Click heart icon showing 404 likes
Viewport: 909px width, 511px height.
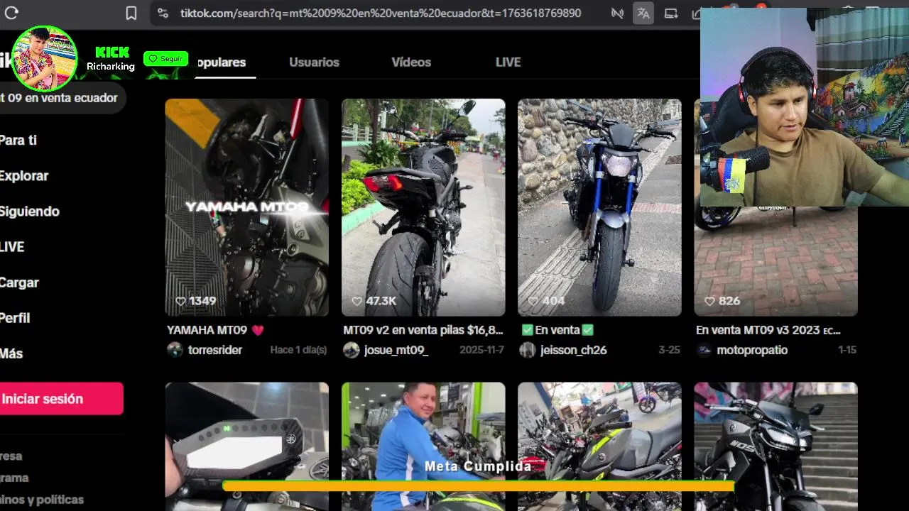click(533, 301)
